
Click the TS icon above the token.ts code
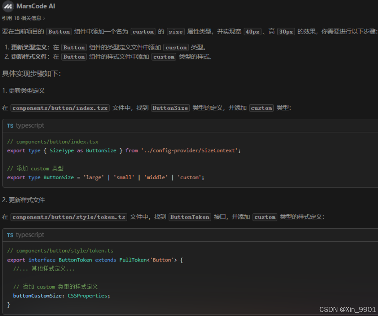point(10,235)
